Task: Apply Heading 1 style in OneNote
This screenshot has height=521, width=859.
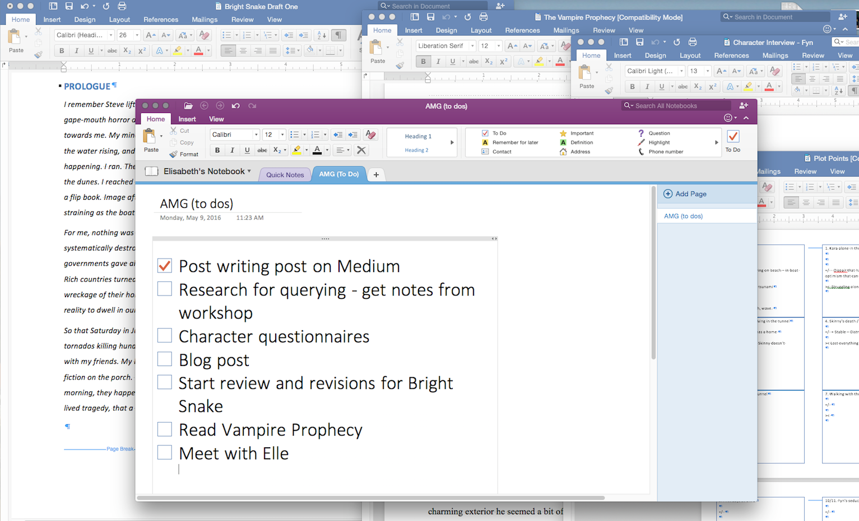Action: (418, 136)
